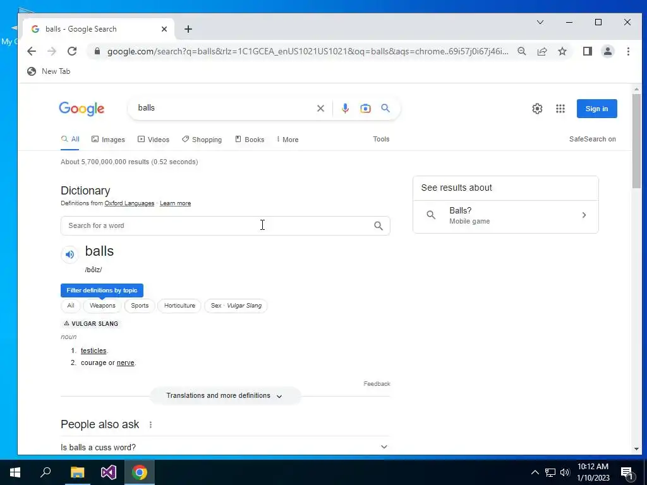This screenshot has height=485, width=647.
Task: Open 'Balls? Mobile game' result
Action: [x=505, y=215]
